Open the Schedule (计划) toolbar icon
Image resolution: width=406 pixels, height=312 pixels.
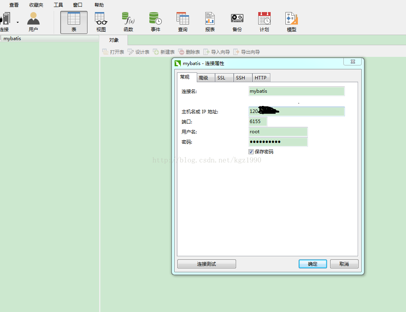tap(264, 22)
